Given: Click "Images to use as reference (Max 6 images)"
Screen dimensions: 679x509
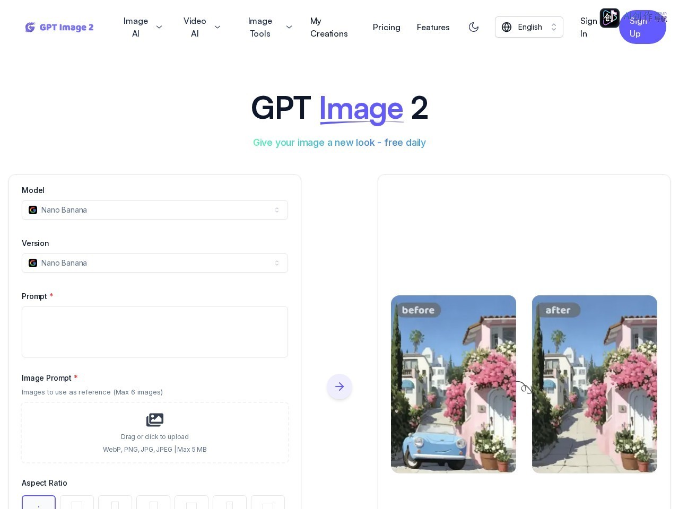Looking at the screenshot, I should [x=92, y=392].
